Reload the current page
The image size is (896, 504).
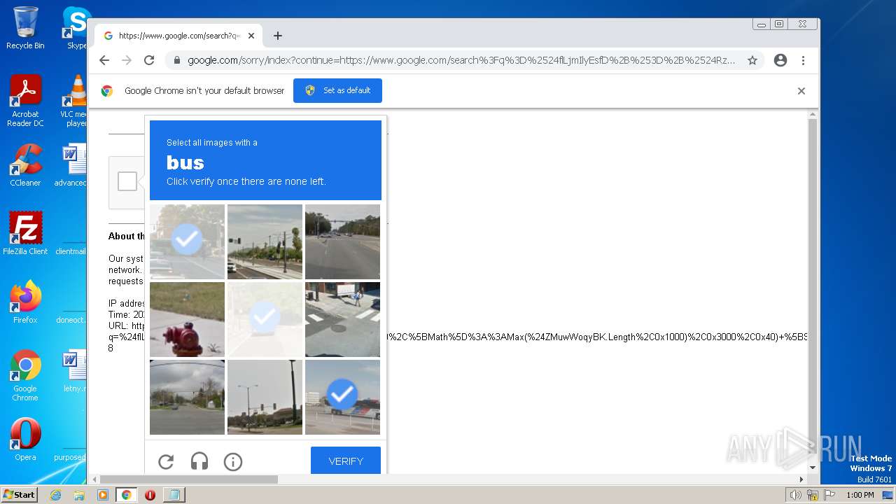149,60
